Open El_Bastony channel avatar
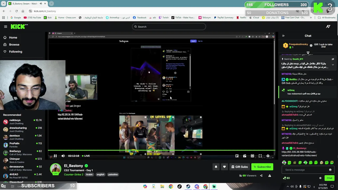 click(x=55, y=169)
